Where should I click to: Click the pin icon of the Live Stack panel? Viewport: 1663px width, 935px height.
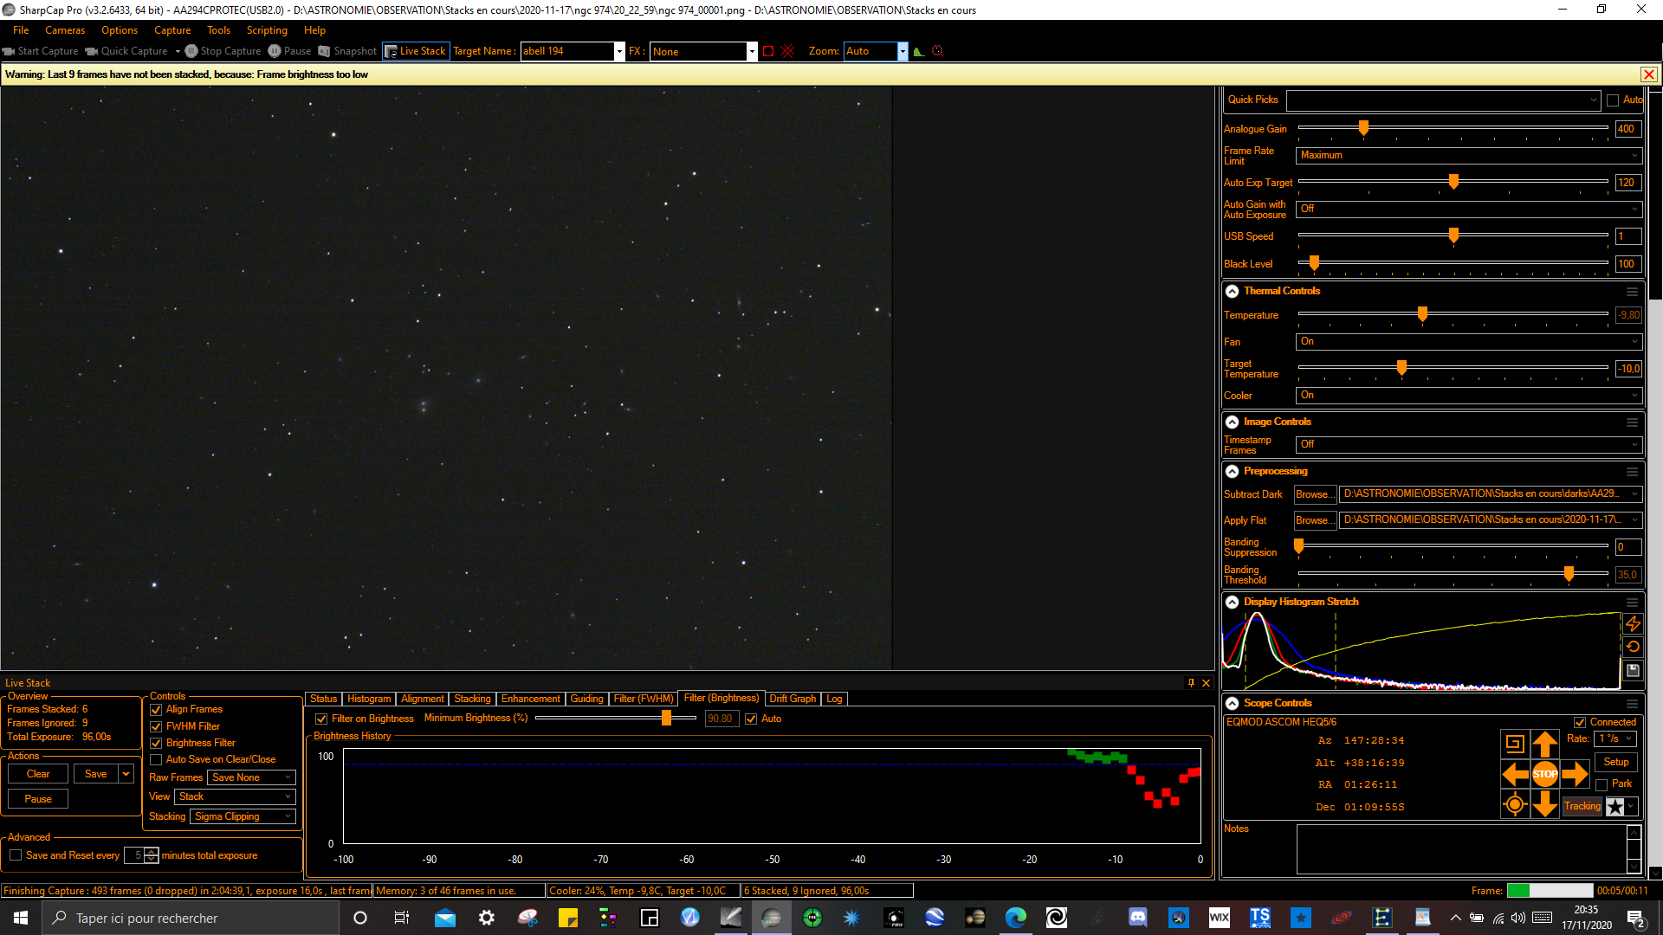pos(1191,683)
